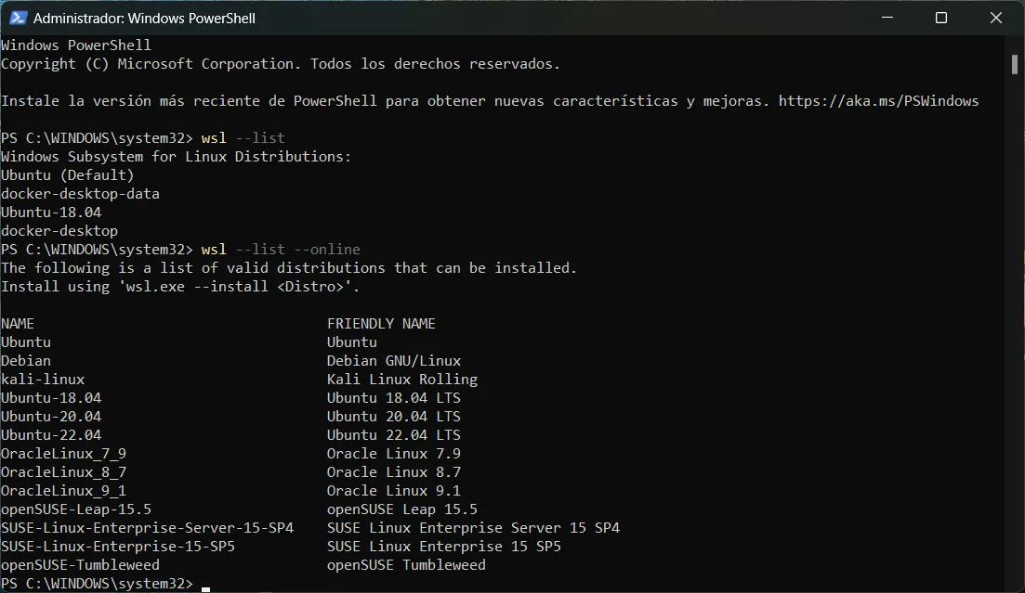Click the first 'wsl --list' command
The height and width of the screenshot is (593, 1025).
(243, 137)
